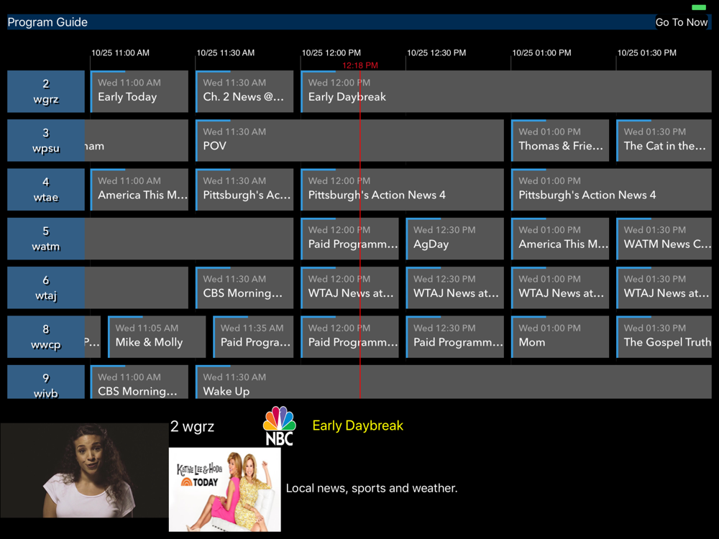719x539 pixels.
Task: Click the 10/25 11:30 AM time header
Action: 226,52
